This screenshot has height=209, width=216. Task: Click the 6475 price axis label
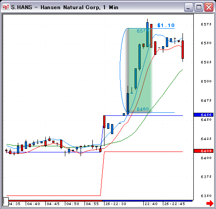tap(206, 101)
